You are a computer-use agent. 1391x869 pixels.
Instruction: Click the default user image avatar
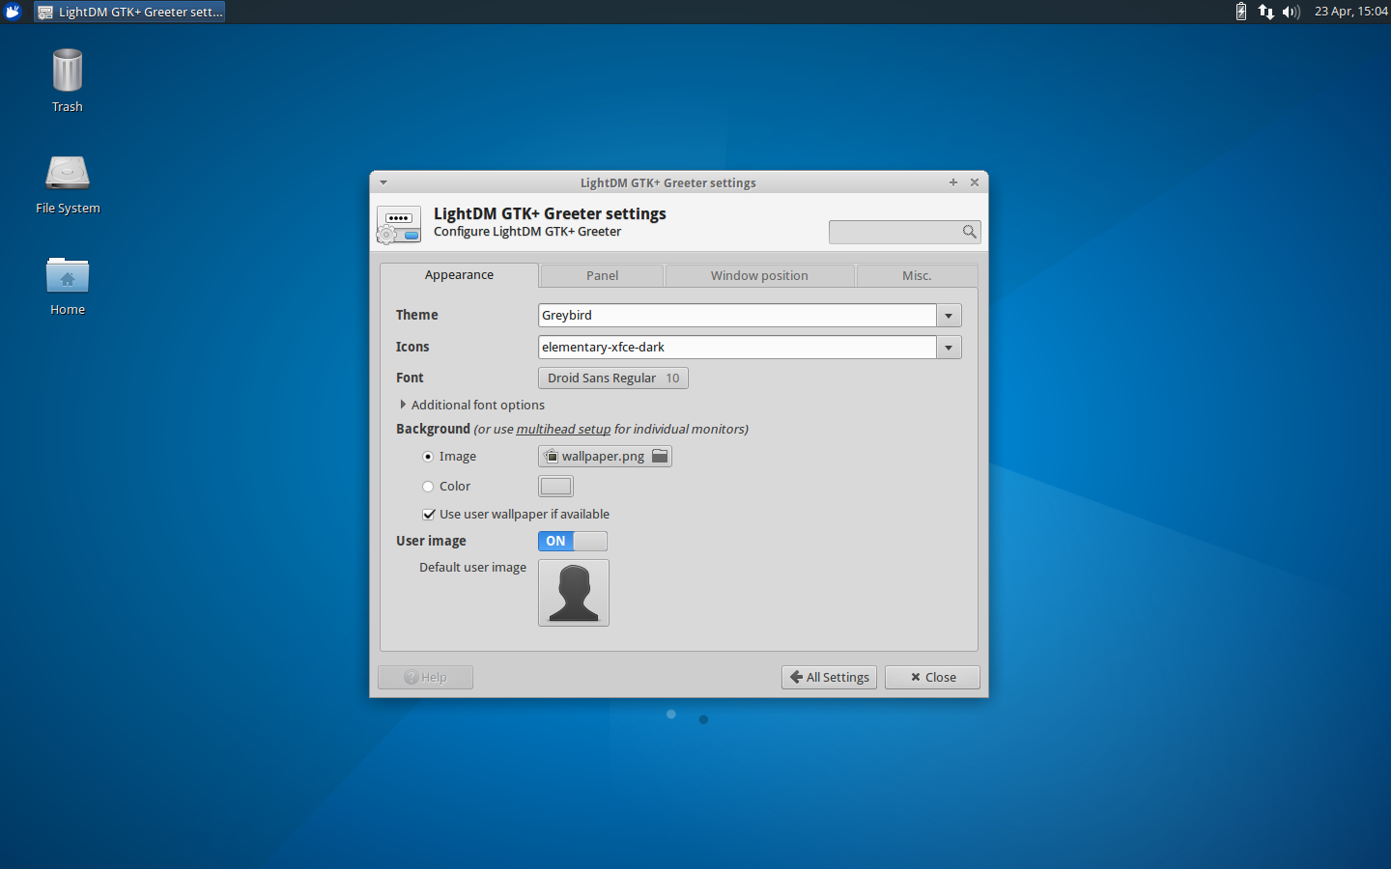[574, 592]
